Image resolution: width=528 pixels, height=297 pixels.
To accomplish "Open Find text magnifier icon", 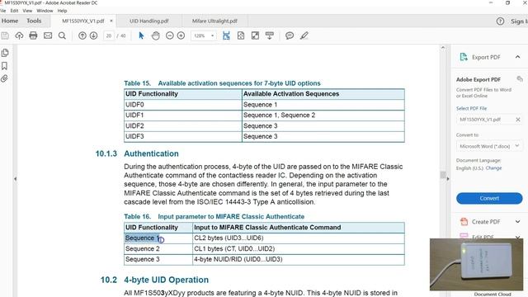I will (x=62, y=35).
